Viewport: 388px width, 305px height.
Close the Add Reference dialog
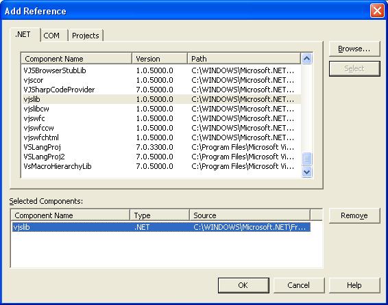pyautogui.click(x=377, y=11)
